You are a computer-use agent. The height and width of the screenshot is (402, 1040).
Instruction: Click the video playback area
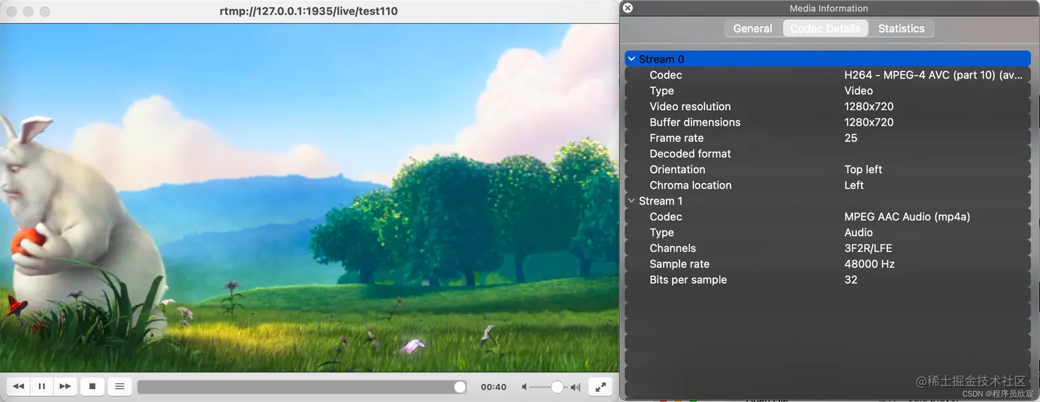(x=310, y=198)
